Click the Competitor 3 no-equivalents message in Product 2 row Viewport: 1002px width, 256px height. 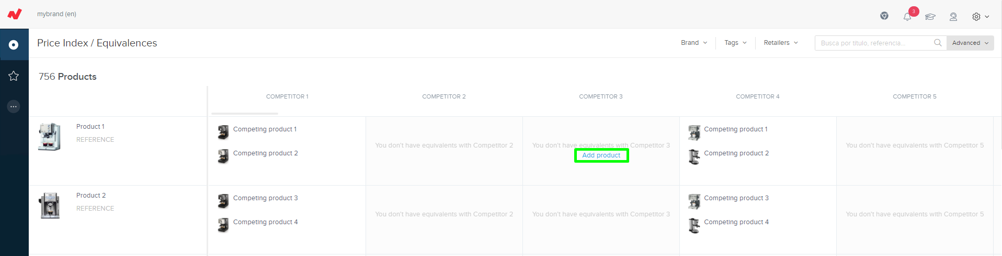(x=601, y=214)
